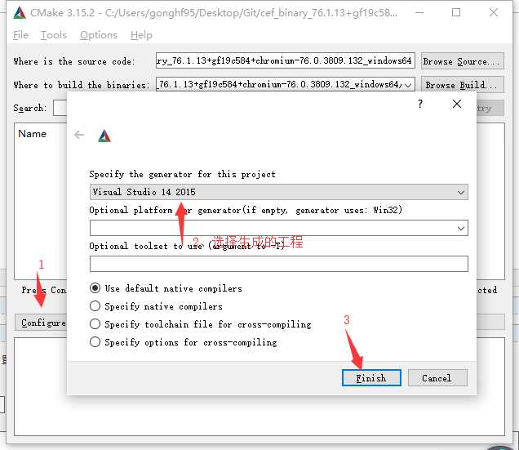Click the back arrow in generator dialog

79,135
